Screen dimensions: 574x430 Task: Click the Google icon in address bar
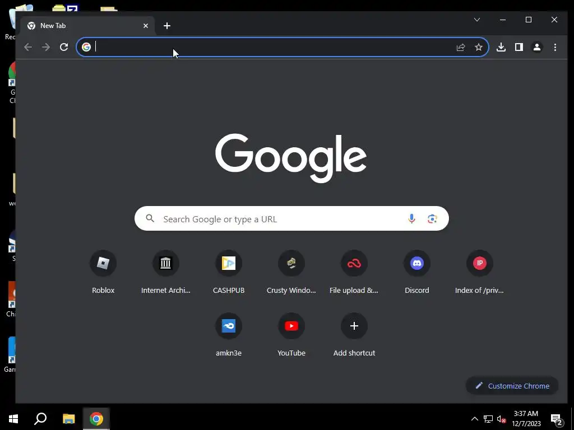(x=86, y=47)
